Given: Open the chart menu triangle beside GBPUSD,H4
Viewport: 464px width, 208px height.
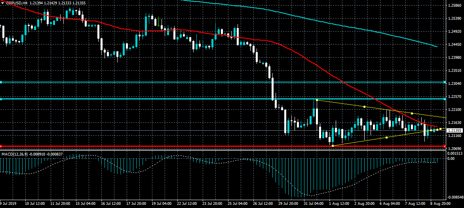Looking at the screenshot, I should (x=3, y=3).
